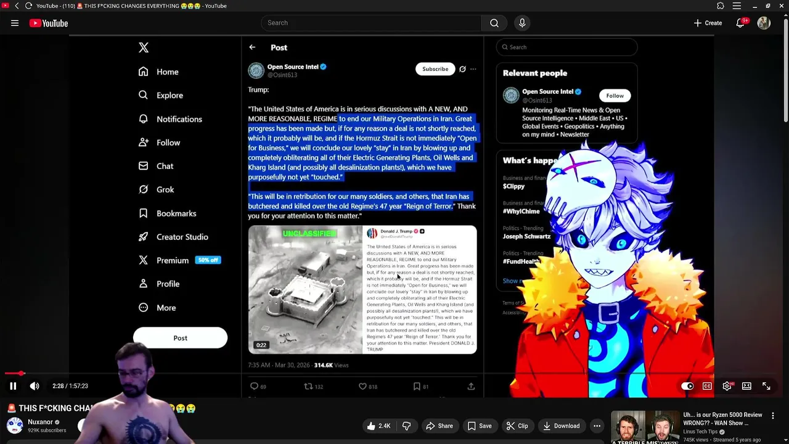789x444 pixels.
Task: Open Creator Studio in X sidebar
Action: 173,237
